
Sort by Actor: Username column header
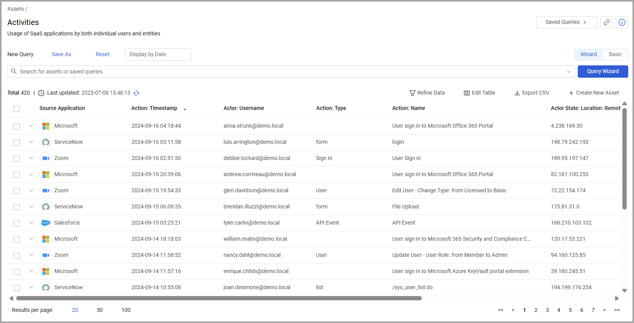pos(244,108)
